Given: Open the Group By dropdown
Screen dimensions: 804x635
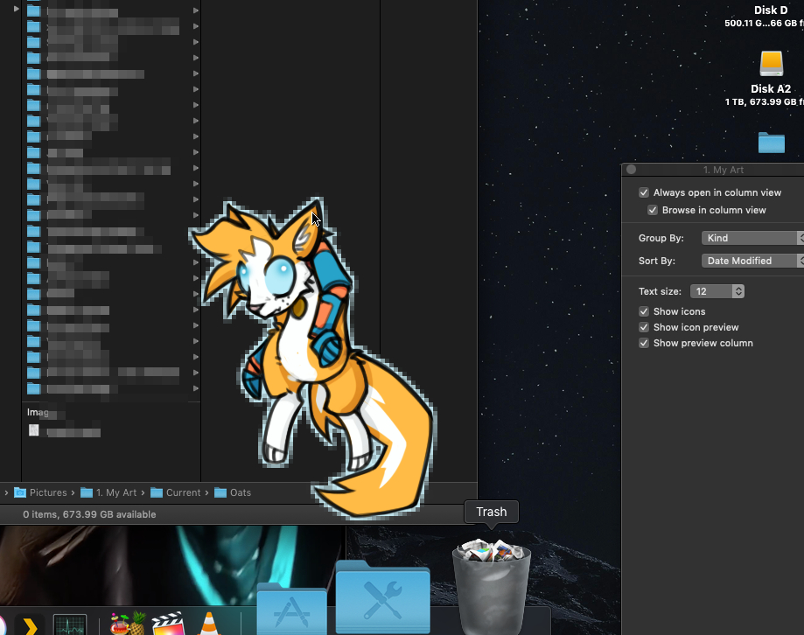Looking at the screenshot, I should tap(752, 238).
